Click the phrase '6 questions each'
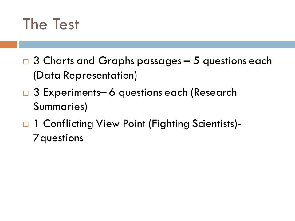 [148, 93]
